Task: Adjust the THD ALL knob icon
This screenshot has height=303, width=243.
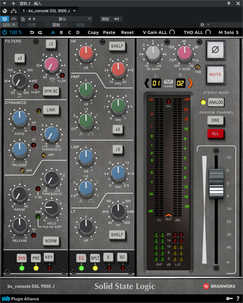Action: pos(208,32)
